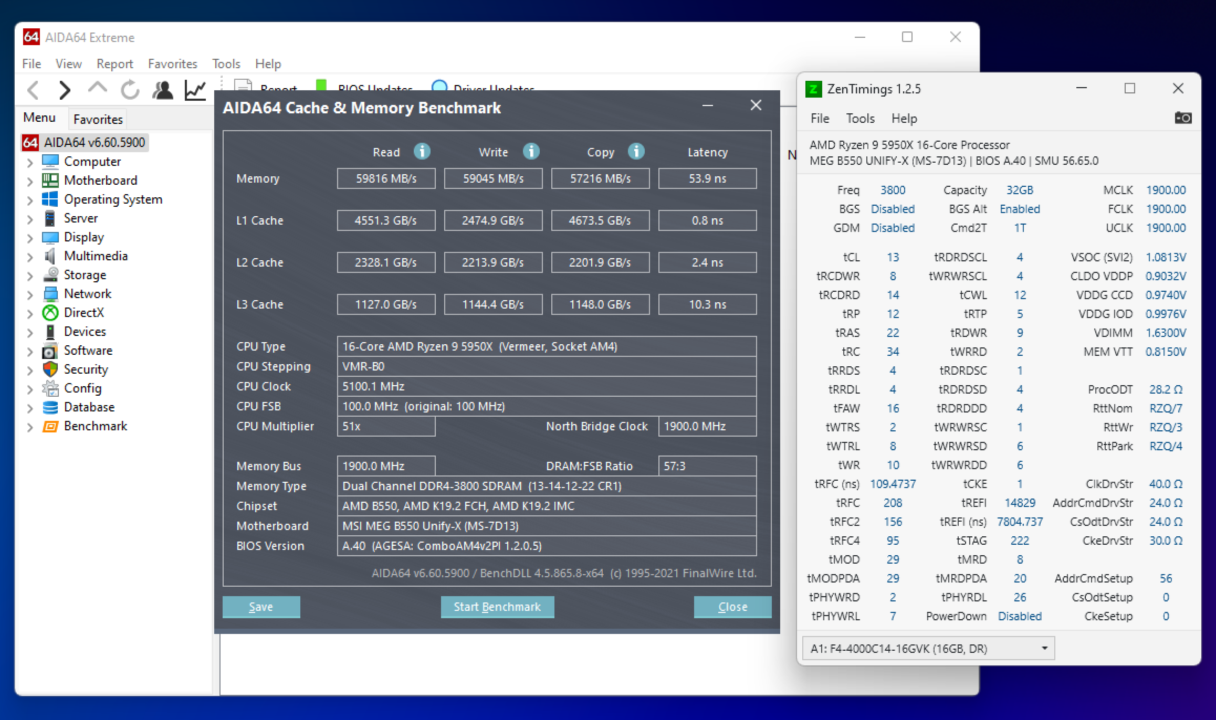Select the Config icon in the tree
Image resolution: width=1216 pixels, height=720 pixels.
(x=50, y=388)
